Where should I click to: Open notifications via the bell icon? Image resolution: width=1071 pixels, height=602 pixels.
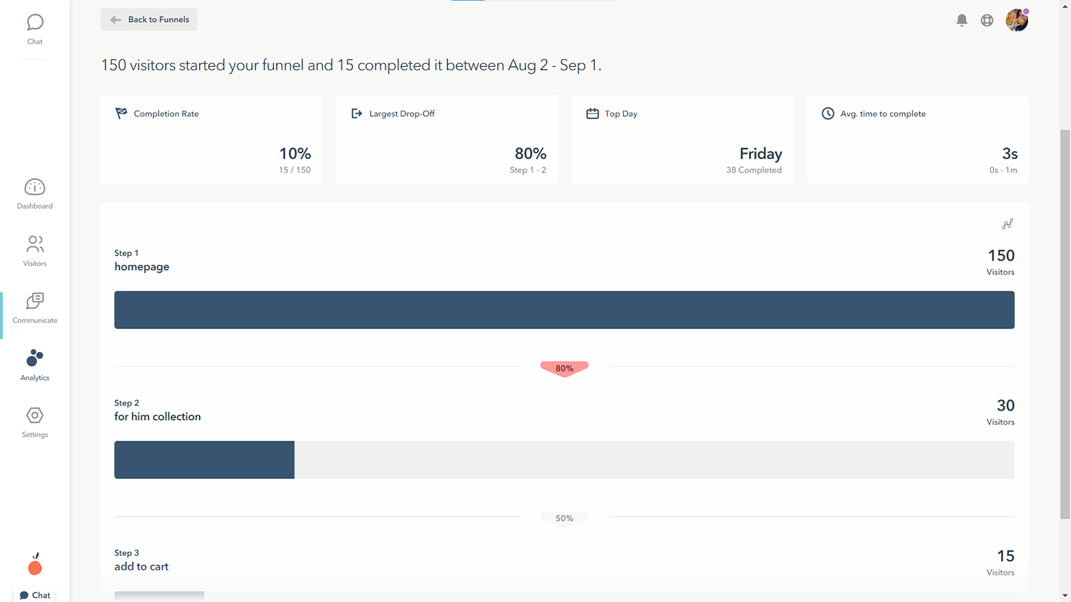[961, 20]
